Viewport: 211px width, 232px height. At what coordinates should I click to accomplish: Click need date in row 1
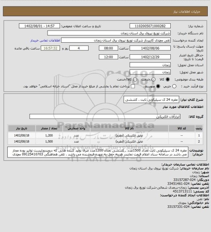coord(22,135)
